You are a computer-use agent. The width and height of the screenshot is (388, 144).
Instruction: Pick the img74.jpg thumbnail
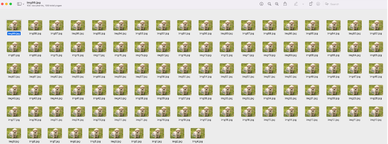(184, 47)
